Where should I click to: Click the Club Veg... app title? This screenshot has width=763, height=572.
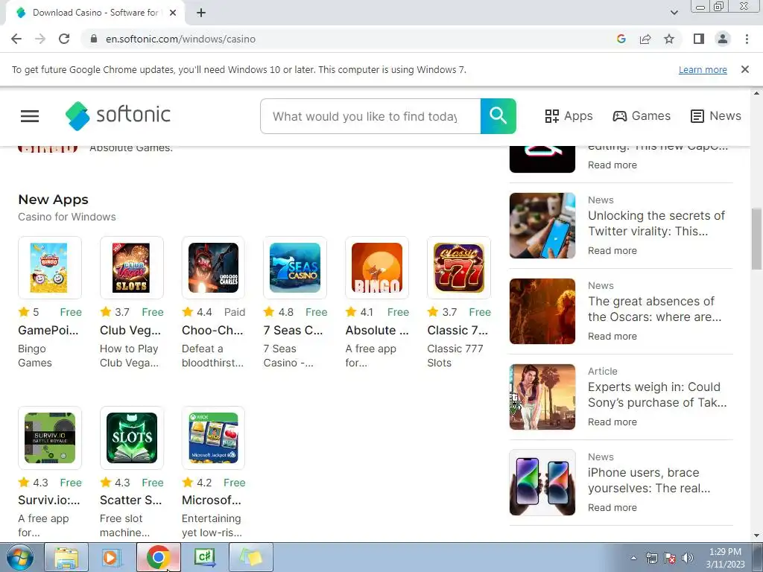[x=130, y=330]
